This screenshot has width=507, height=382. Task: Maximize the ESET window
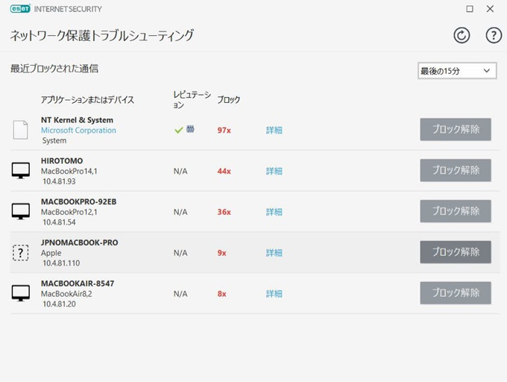pos(470,9)
